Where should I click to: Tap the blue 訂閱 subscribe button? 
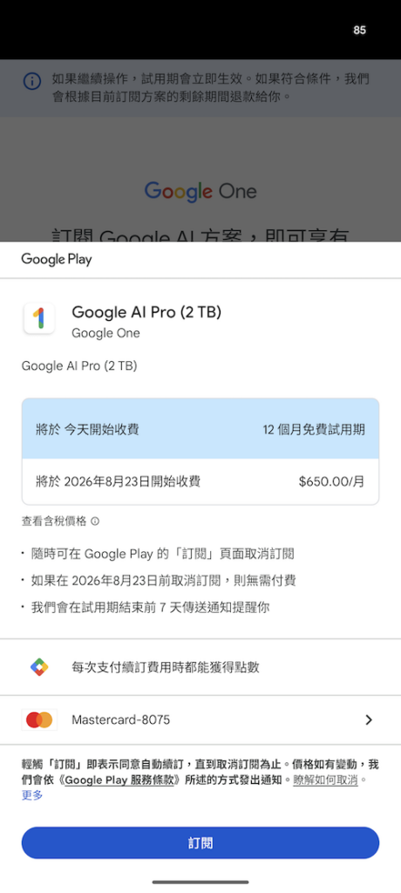(200, 843)
